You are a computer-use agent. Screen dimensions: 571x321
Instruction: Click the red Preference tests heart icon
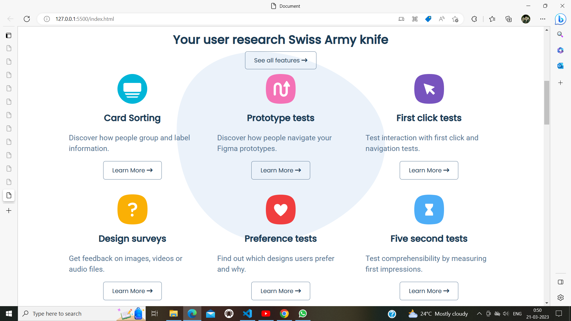point(280,210)
